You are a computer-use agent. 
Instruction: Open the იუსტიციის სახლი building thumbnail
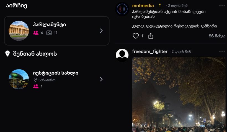click(x=19, y=79)
